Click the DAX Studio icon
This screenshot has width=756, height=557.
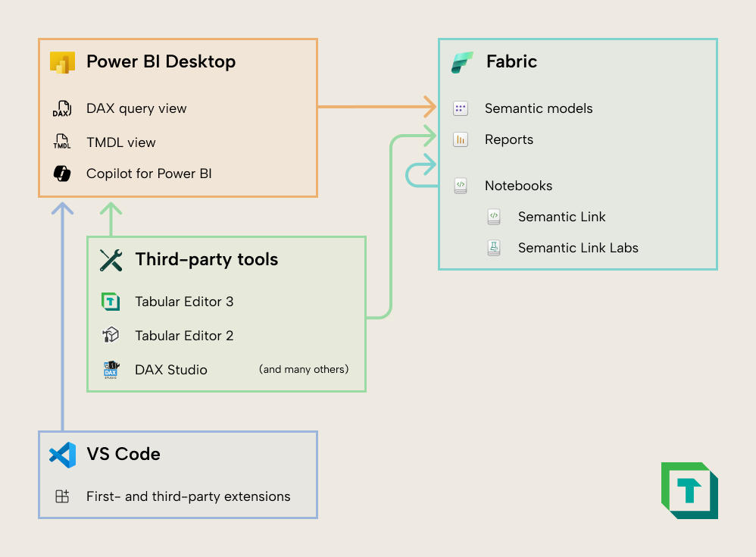pyautogui.click(x=111, y=370)
